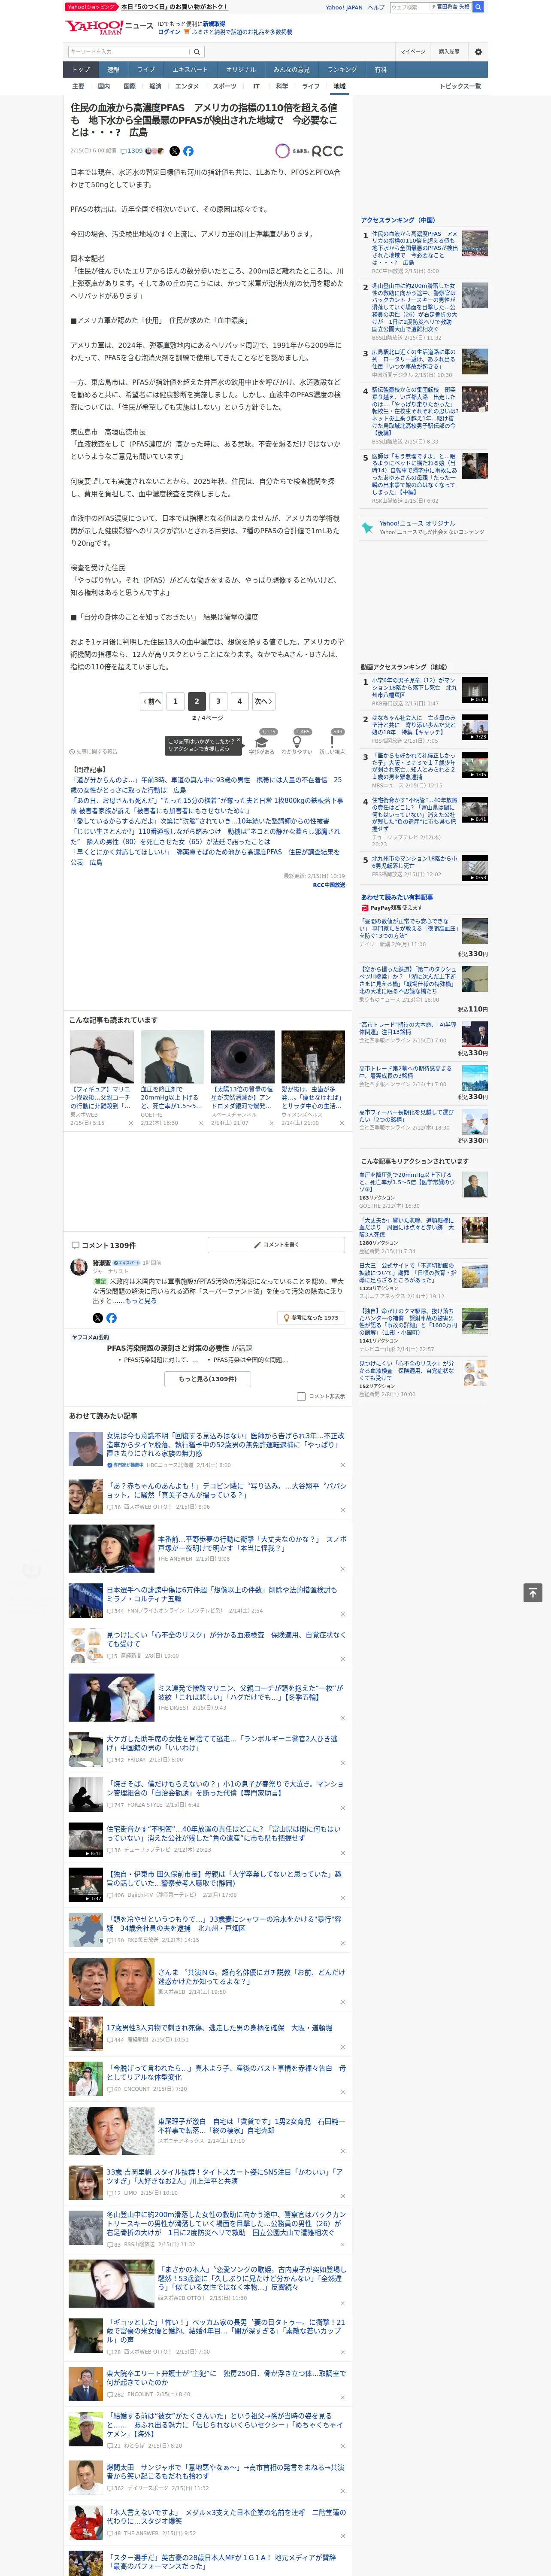Focus the keyword search input field

[x=129, y=52]
